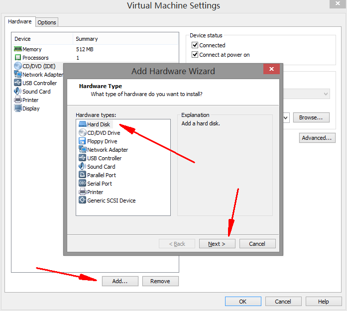Click the Memory chip icon in device list
The height and width of the screenshot is (311, 347).
(x=18, y=49)
